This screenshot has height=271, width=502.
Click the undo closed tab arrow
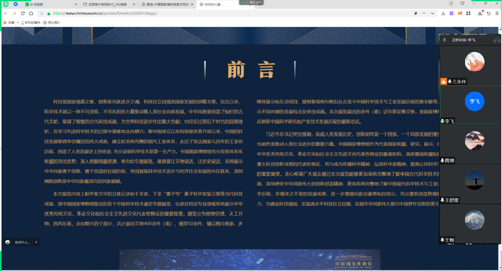pos(489,13)
